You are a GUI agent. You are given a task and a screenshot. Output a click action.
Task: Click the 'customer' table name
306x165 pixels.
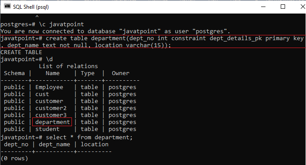pyautogui.click(x=49, y=101)
